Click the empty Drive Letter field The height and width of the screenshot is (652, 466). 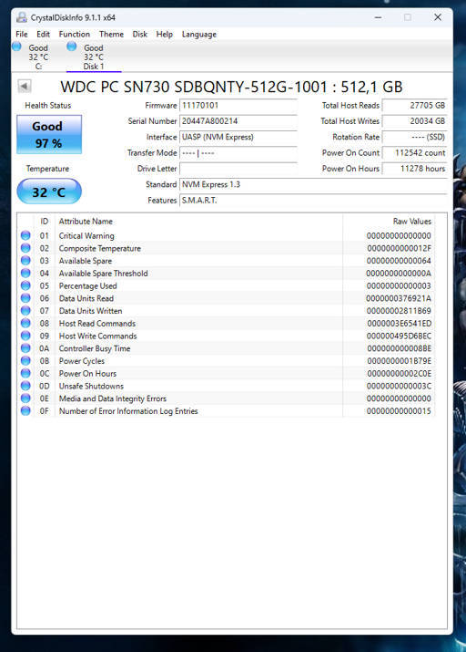(x=238, y=169)
